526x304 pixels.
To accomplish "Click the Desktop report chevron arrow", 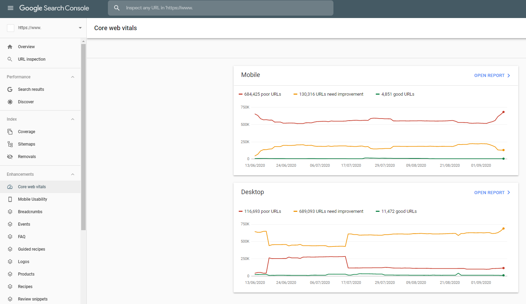I will (509, 193).
